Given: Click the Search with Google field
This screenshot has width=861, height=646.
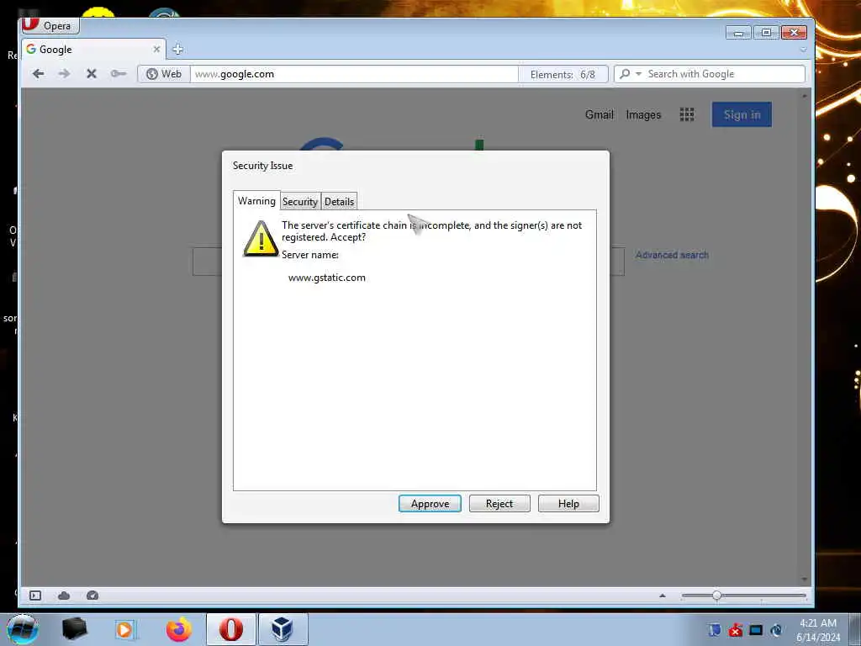Looking at the screenshot, I should pyautogui.click(x=724, y=74).
